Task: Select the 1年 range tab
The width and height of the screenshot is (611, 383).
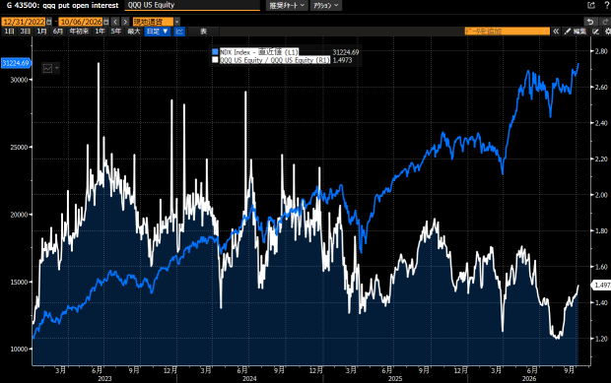Action: pyautogui.click(x=101, y=32)
